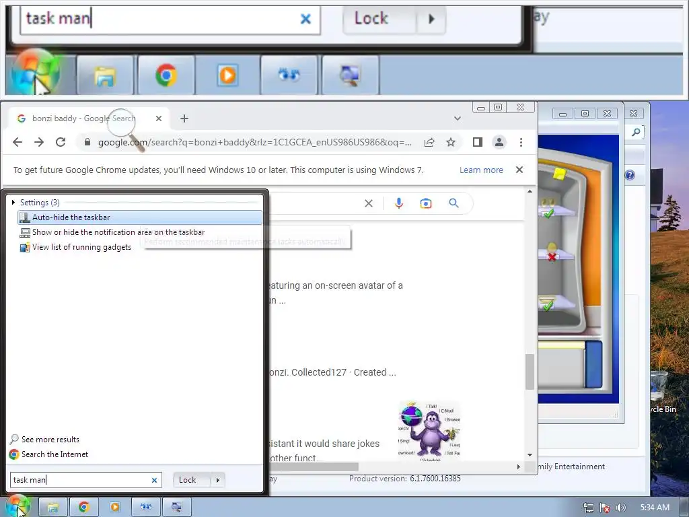
Task: Switch to Chrome from the taskbar
Action: (x=83, y=508)
